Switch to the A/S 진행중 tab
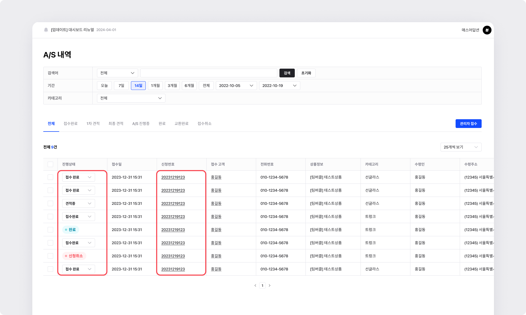The image size is (526, 315). pos(141,124)
